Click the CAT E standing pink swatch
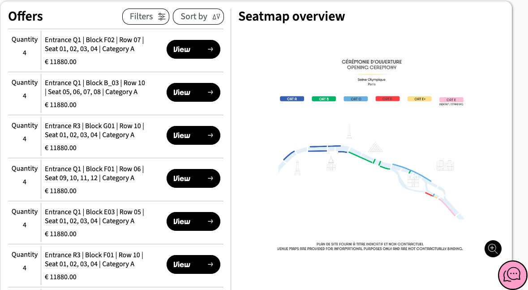This screenshot has height=290, width=528. 451,100
